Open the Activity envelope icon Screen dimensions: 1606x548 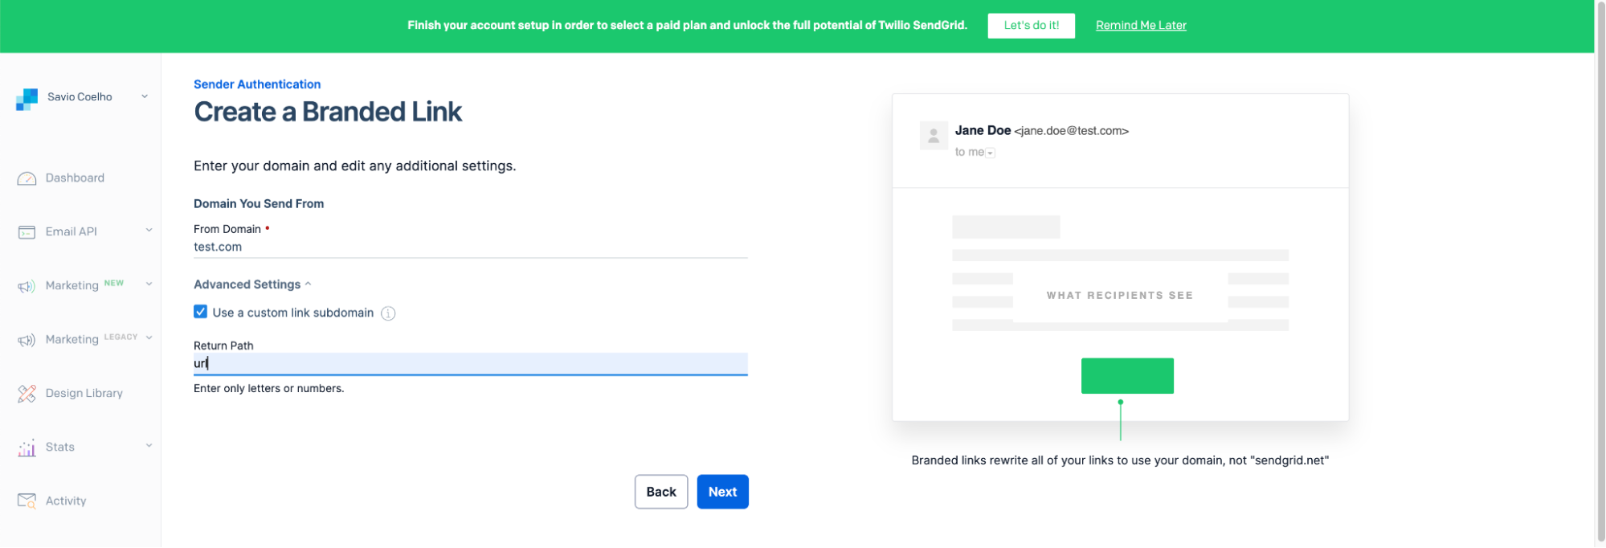tap(27, 501)
